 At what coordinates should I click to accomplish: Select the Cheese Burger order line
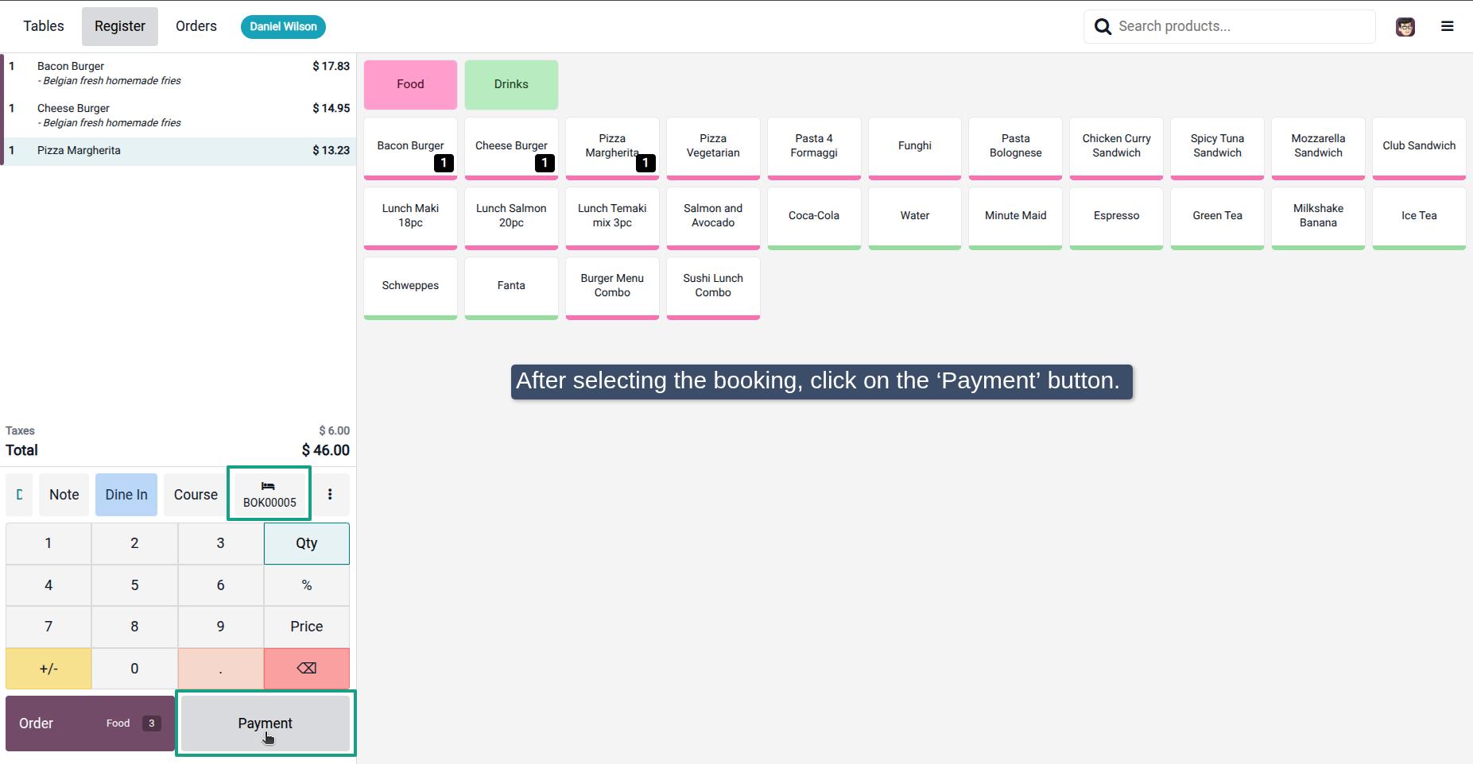click(178, 115)
